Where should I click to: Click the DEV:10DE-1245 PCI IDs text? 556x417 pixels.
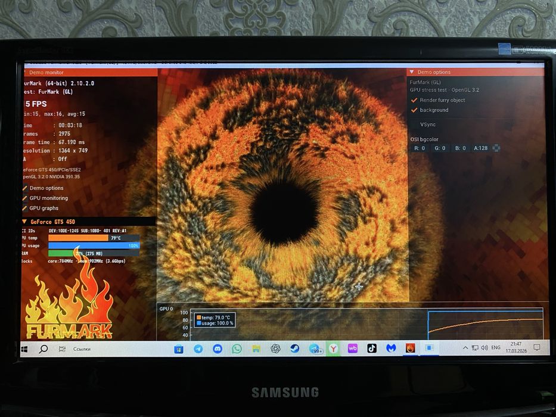point(87,231)
